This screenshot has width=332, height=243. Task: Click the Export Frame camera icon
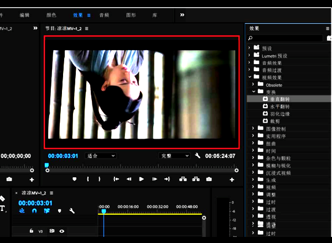click(x=209, y=179)
